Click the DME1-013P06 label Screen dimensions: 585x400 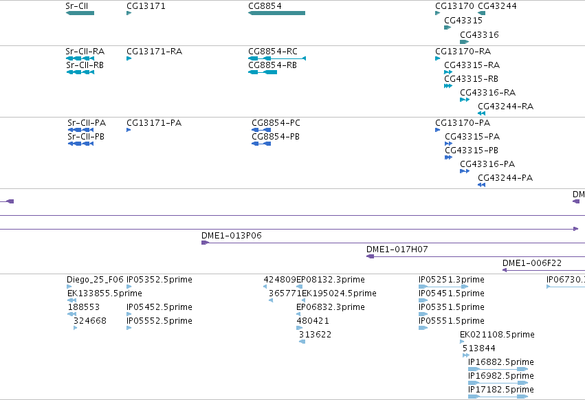click(x=231, y=236)
